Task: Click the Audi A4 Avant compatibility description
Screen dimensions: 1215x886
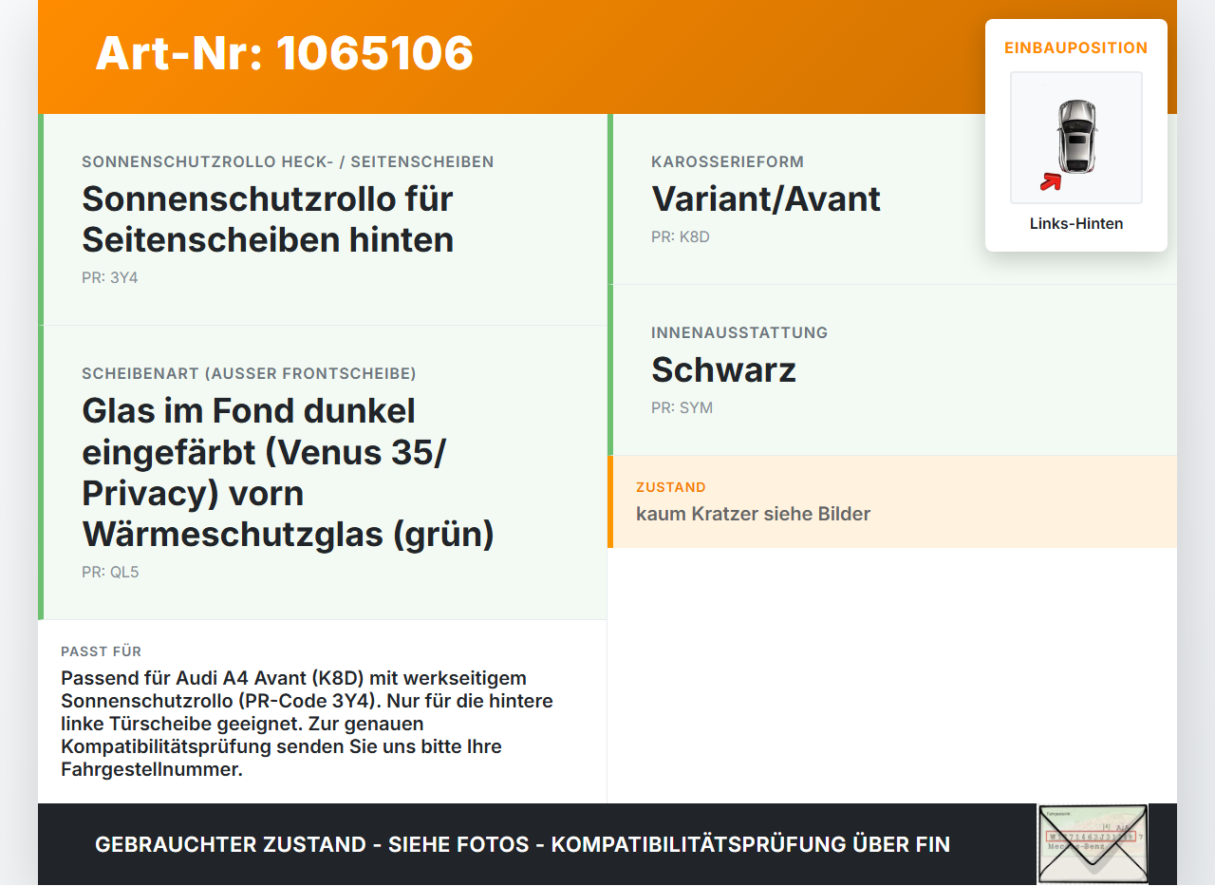Action: tap(307, 724)
